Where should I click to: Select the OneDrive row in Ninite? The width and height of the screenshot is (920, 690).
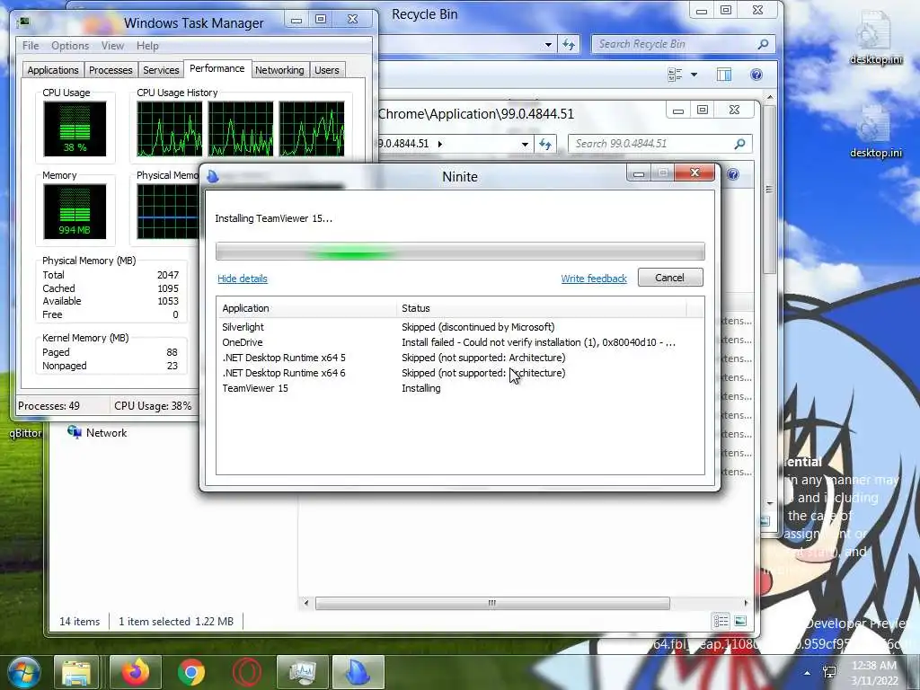point(460,342)
